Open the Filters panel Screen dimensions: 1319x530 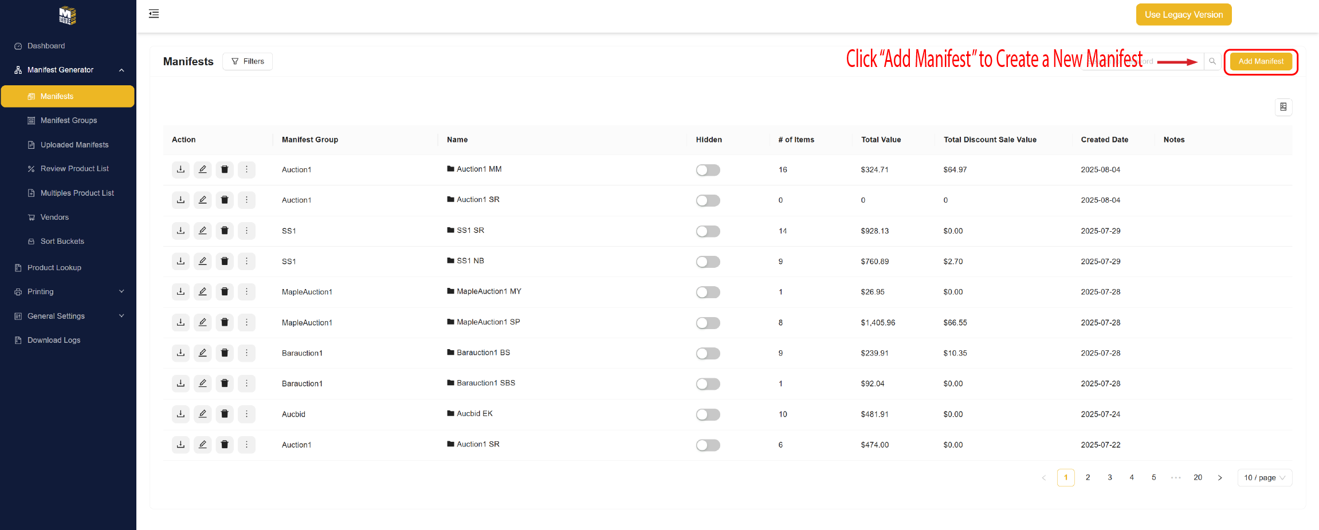click(248, 61)
